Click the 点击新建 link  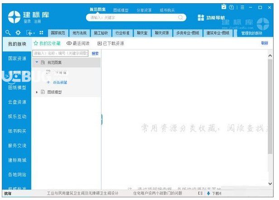60,82
